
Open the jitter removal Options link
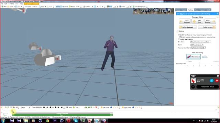205,57
